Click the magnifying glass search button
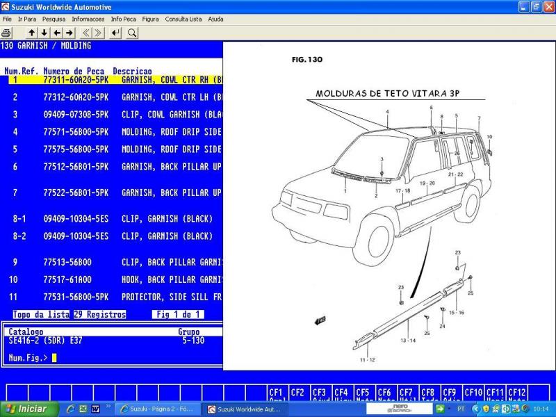The width and height of the screenshot is (556, 417). (132, 33)
